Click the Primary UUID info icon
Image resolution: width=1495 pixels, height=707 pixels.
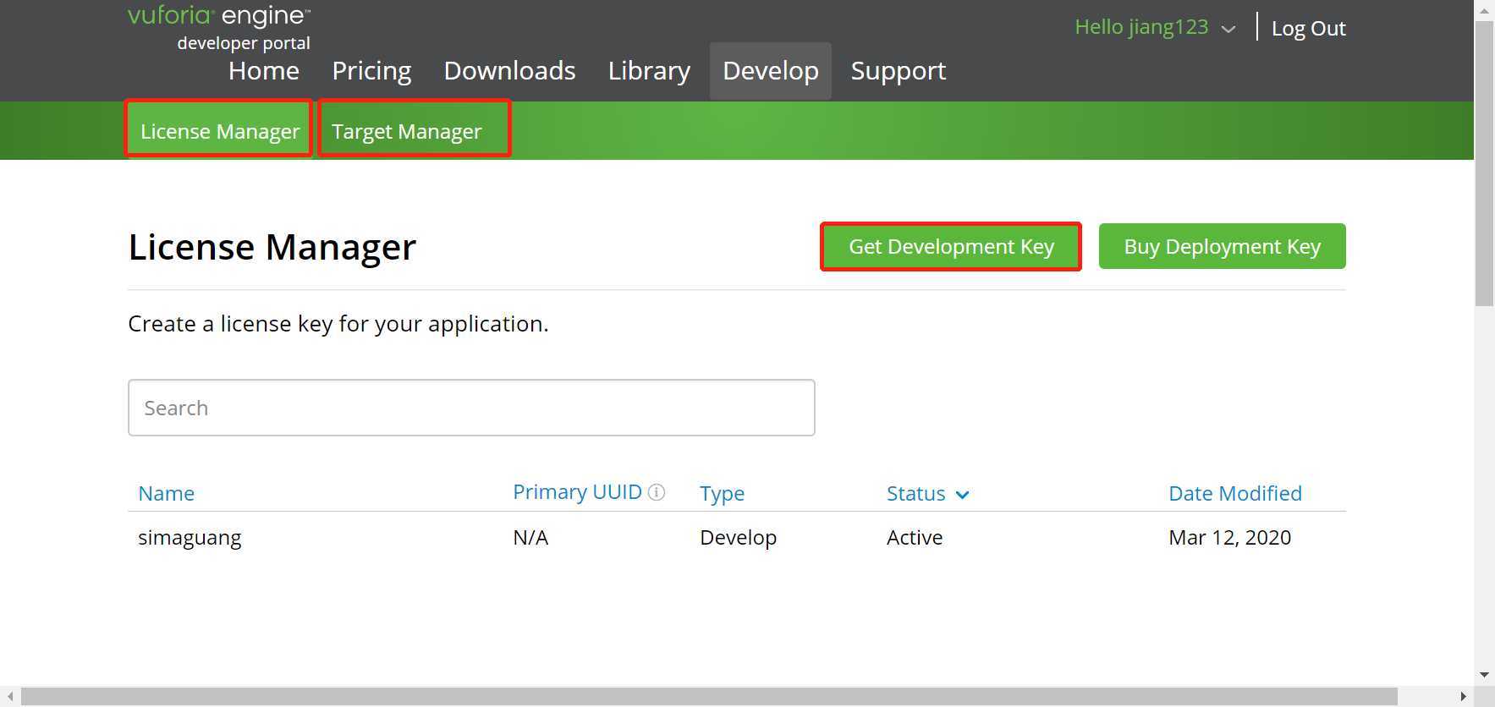point(657,492)
